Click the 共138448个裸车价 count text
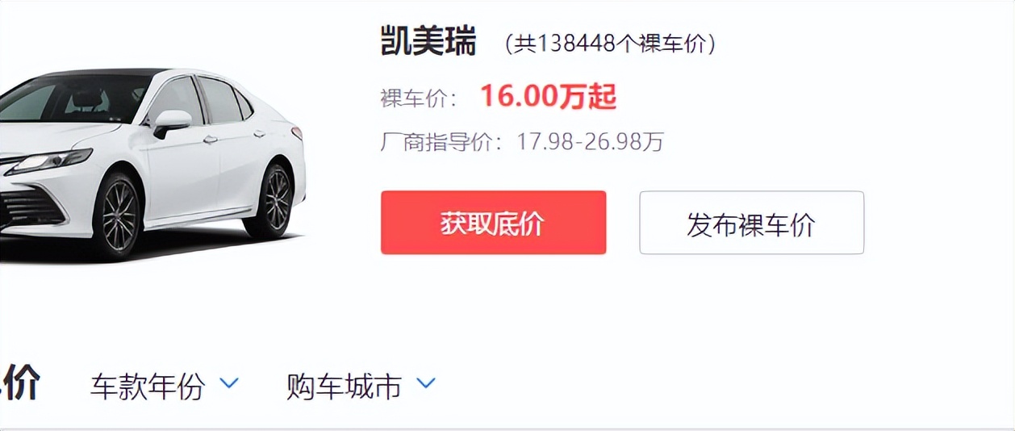Image resolution: width=1015 pixels, height=431 pixels. [x=610, y=44]
